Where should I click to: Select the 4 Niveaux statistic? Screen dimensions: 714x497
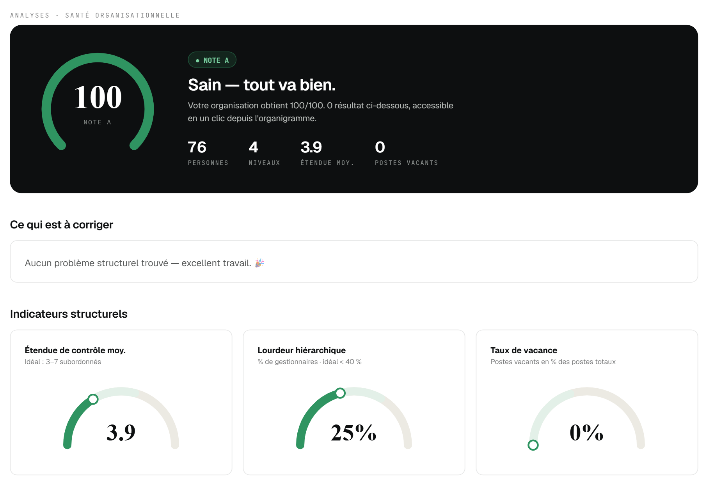coord(264,152)
